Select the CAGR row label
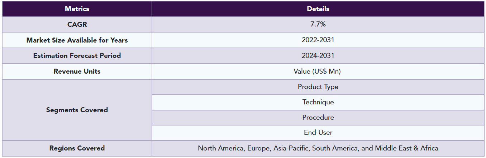Screen dimensions: 486x158 click(77, 25)
